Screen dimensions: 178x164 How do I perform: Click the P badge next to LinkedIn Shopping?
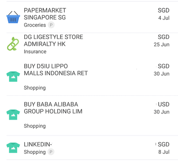point(51,152)
